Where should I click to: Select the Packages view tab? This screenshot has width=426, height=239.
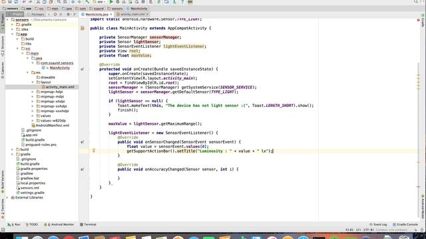tap(37, 14)
